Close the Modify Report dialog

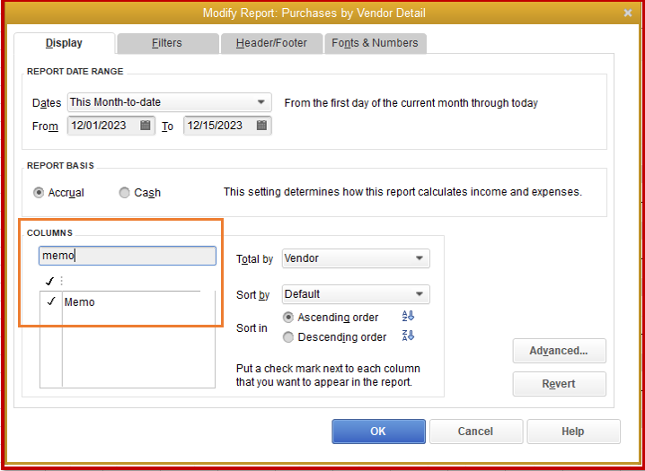pos(628,13)
